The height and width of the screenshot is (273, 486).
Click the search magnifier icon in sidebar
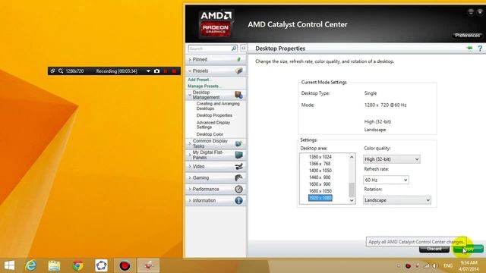tap(234, 49)
